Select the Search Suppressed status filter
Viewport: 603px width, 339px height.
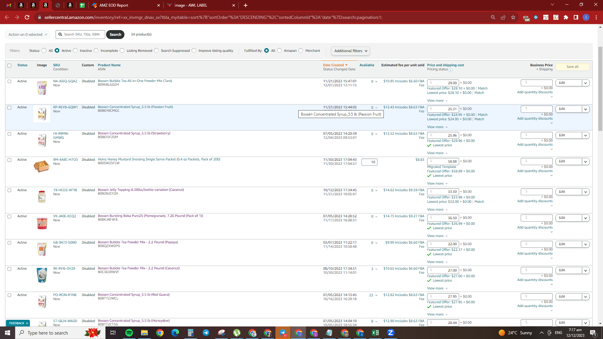(156, 51)
